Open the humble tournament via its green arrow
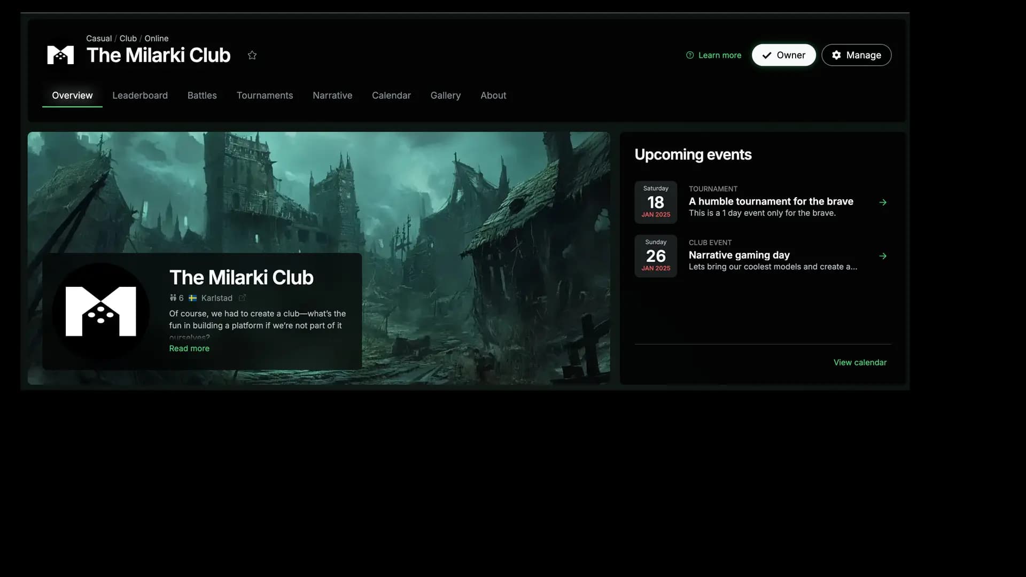Viewport: 1026px width, 577px height. pos(882,202)
